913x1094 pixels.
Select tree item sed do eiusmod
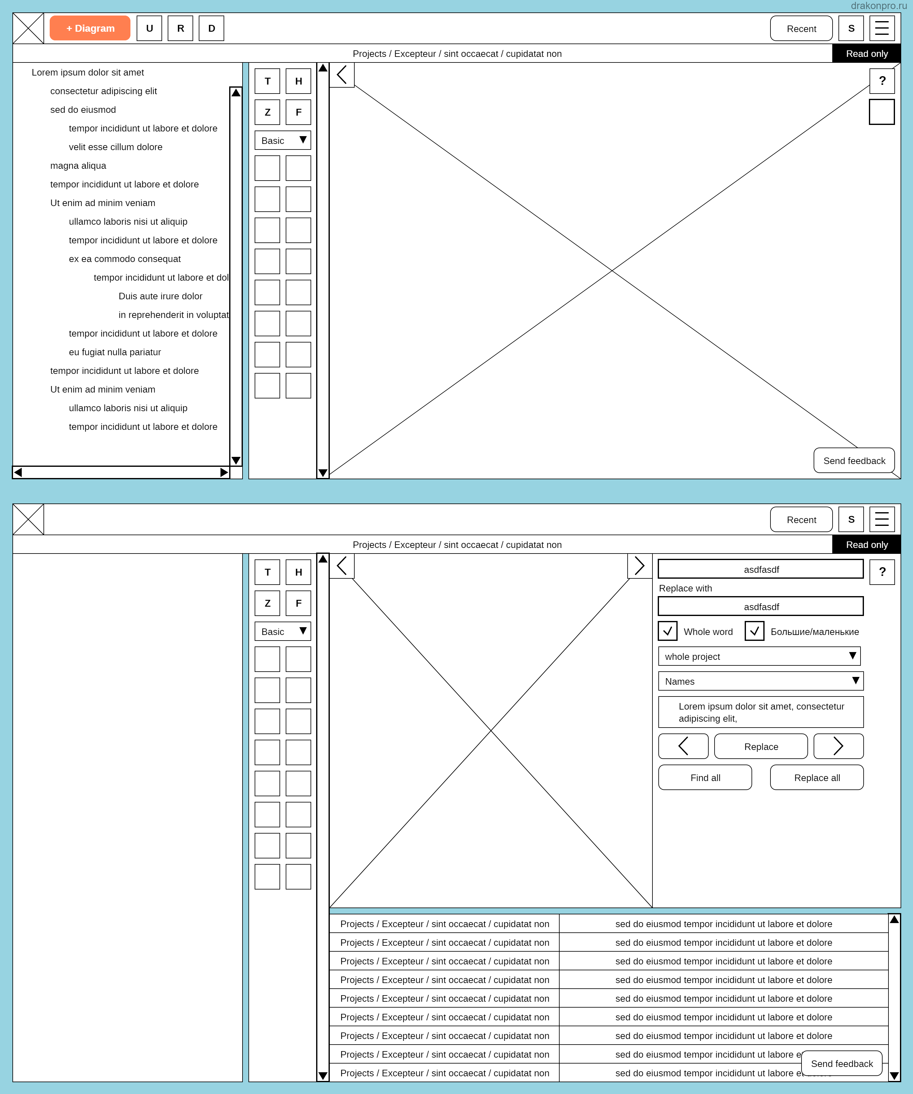click(83, 110)
